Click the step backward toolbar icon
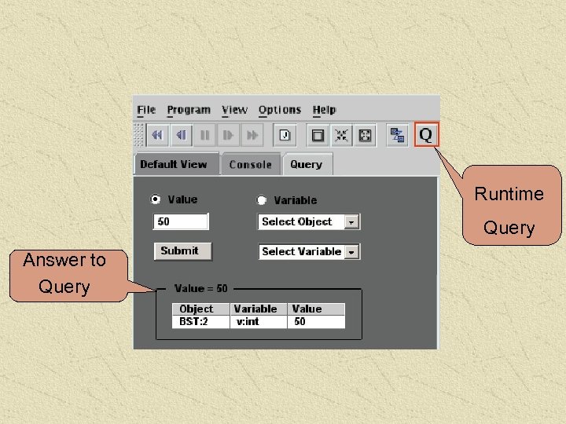This screenshot has height=424, width=566. (x=182, y=135)
